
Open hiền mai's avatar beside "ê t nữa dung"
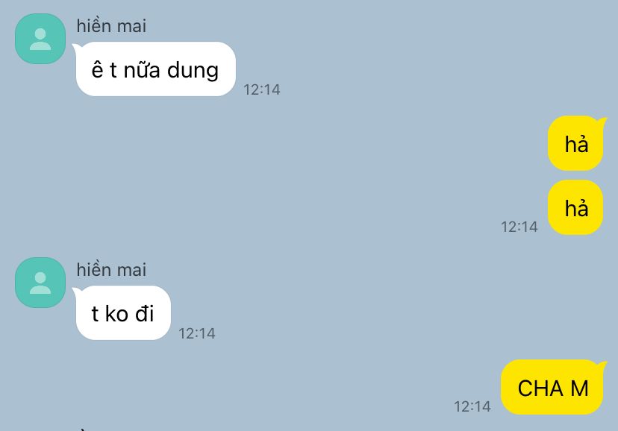coord(40,39)
